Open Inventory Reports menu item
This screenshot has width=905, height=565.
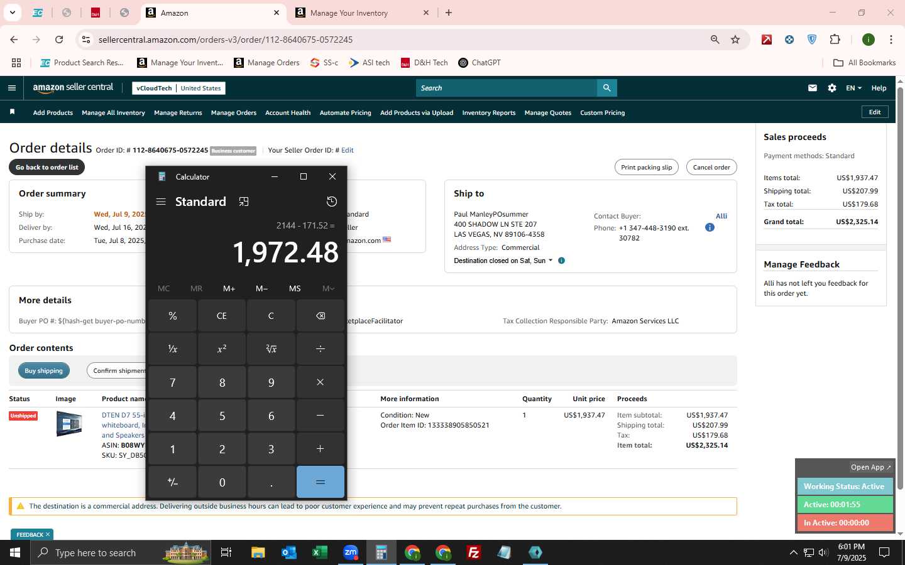tap(488, 113)
